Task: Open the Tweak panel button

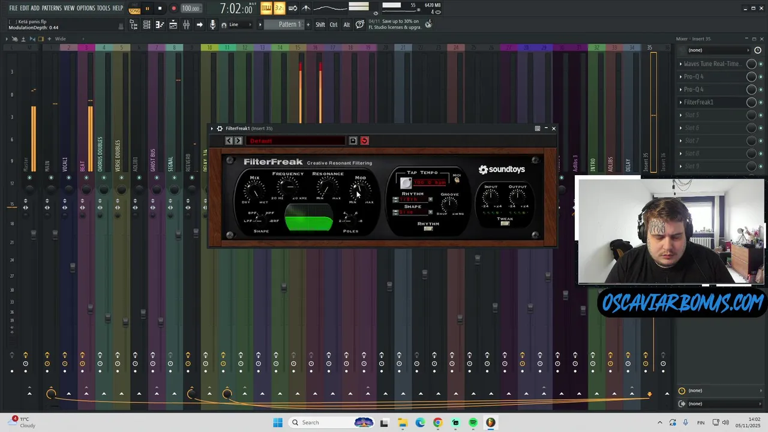Action: 505,223
